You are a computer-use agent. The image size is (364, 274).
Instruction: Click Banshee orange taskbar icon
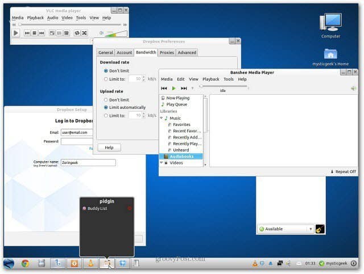(x=75, y=264)
